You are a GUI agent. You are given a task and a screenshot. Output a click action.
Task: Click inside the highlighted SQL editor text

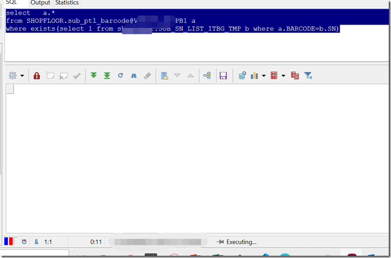click(x=197, y=21)
